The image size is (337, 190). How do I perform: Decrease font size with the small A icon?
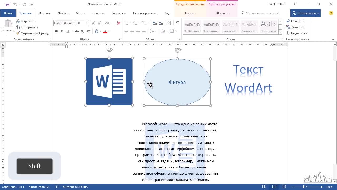click(x=99, y=23)
